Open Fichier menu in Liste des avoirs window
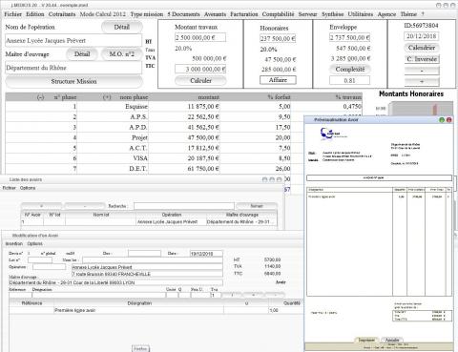Viewport: 458px width, 352px height. pos(9,188)
